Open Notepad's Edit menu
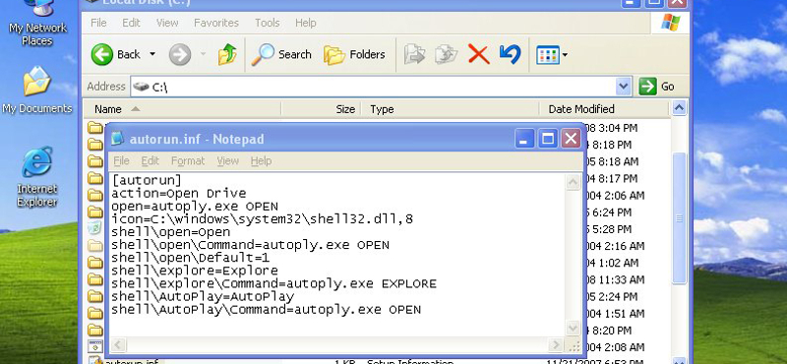The image size is (787, 364). coord(150,160)
